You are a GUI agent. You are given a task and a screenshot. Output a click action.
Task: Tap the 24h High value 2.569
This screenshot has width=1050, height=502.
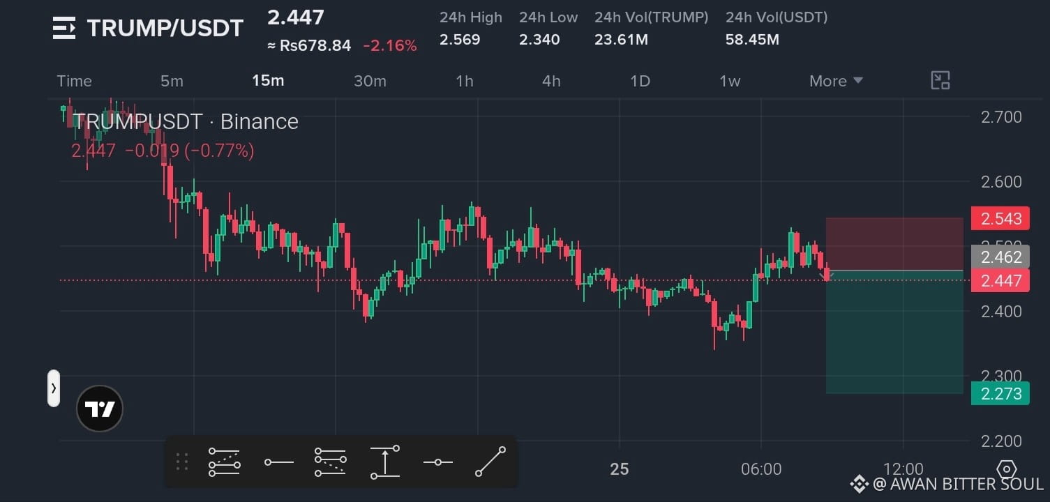click(460, 40)
